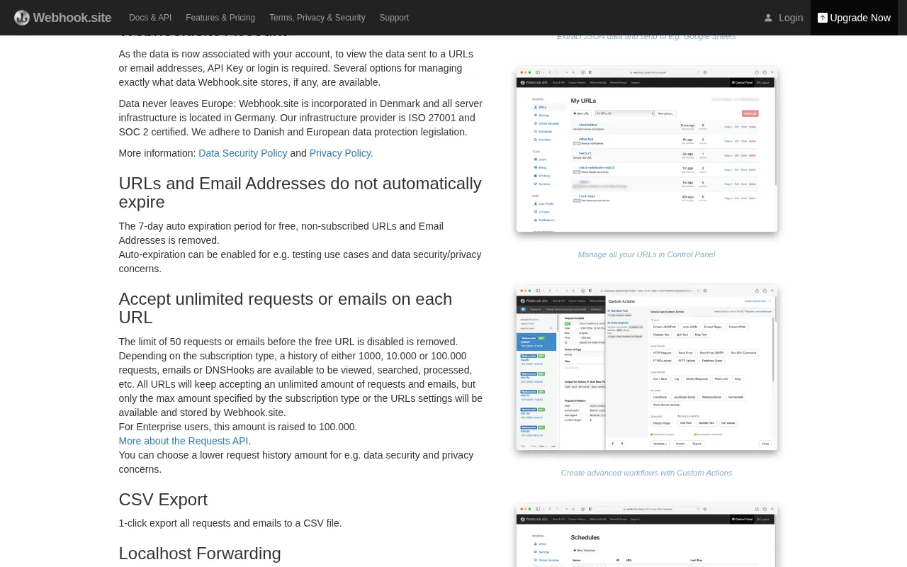The height and width of the screenshot is (567, 907).
Task: Open the Data Security Policy link
Action: (243, 153)
